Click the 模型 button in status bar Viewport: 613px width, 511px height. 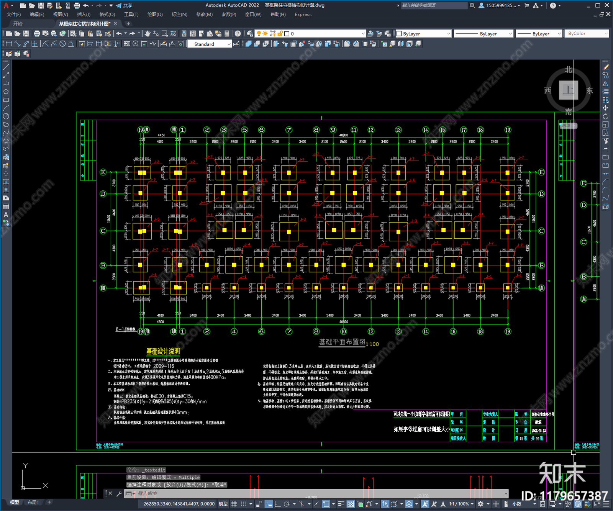coord(223,504)
